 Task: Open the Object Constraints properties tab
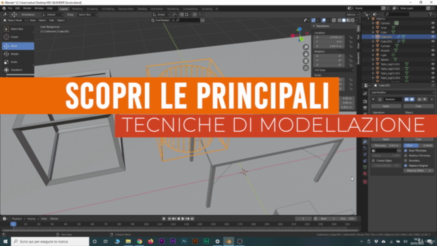click(365, 161)
